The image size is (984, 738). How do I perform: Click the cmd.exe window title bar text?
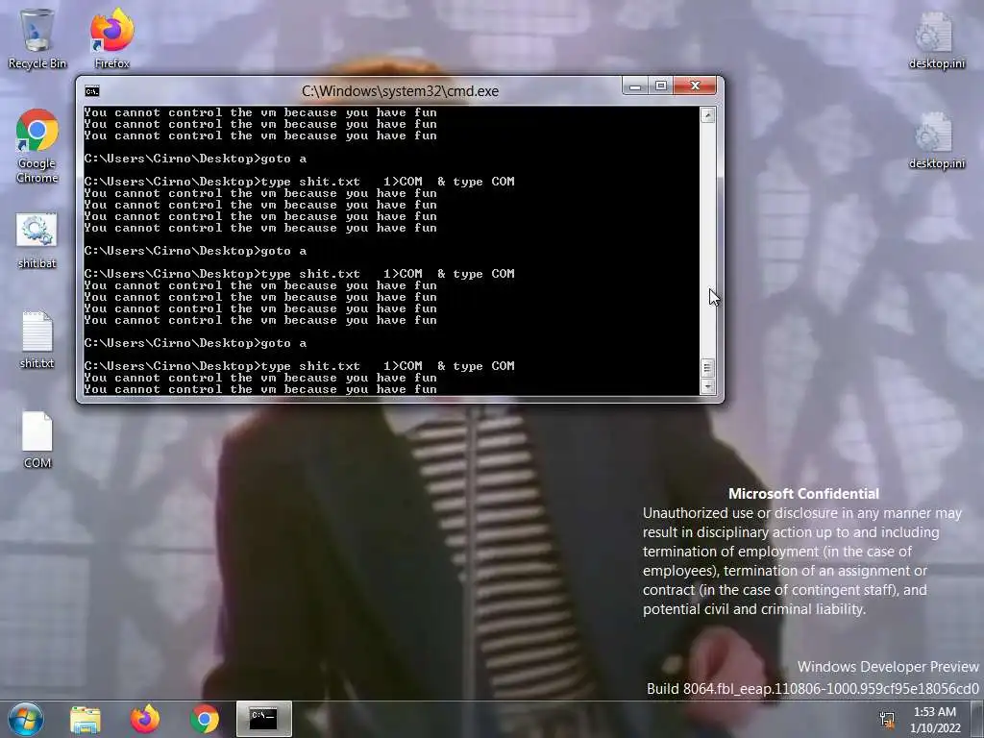[400, 91]
